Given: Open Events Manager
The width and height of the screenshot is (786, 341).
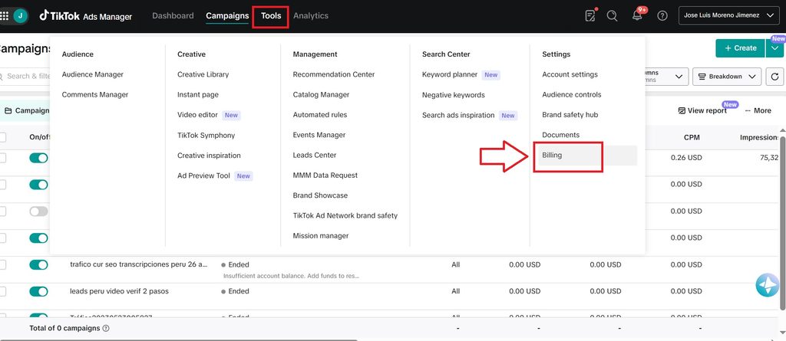Looking at the screenshot, I should pyautogui.click(x=319, y=135).
